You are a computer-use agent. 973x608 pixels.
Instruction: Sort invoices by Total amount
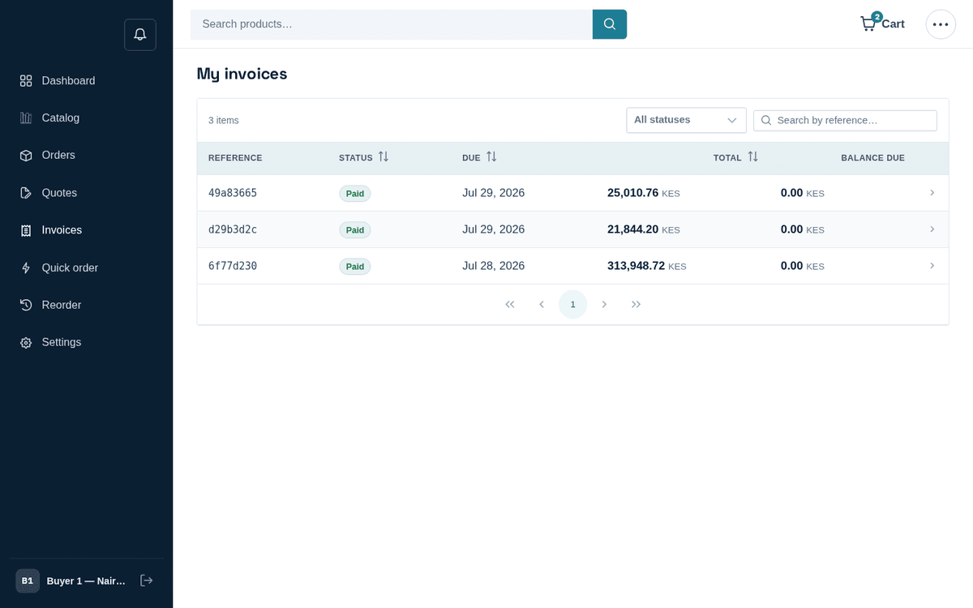pos(752,157)
